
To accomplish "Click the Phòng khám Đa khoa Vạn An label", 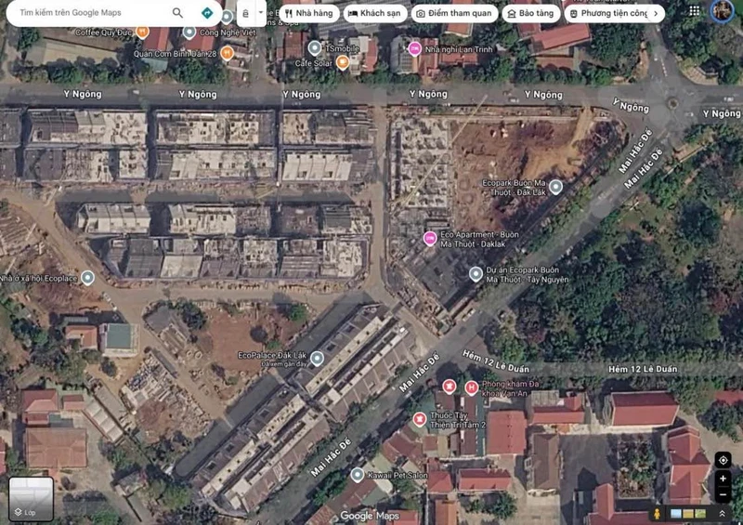I will coord(510,387).
